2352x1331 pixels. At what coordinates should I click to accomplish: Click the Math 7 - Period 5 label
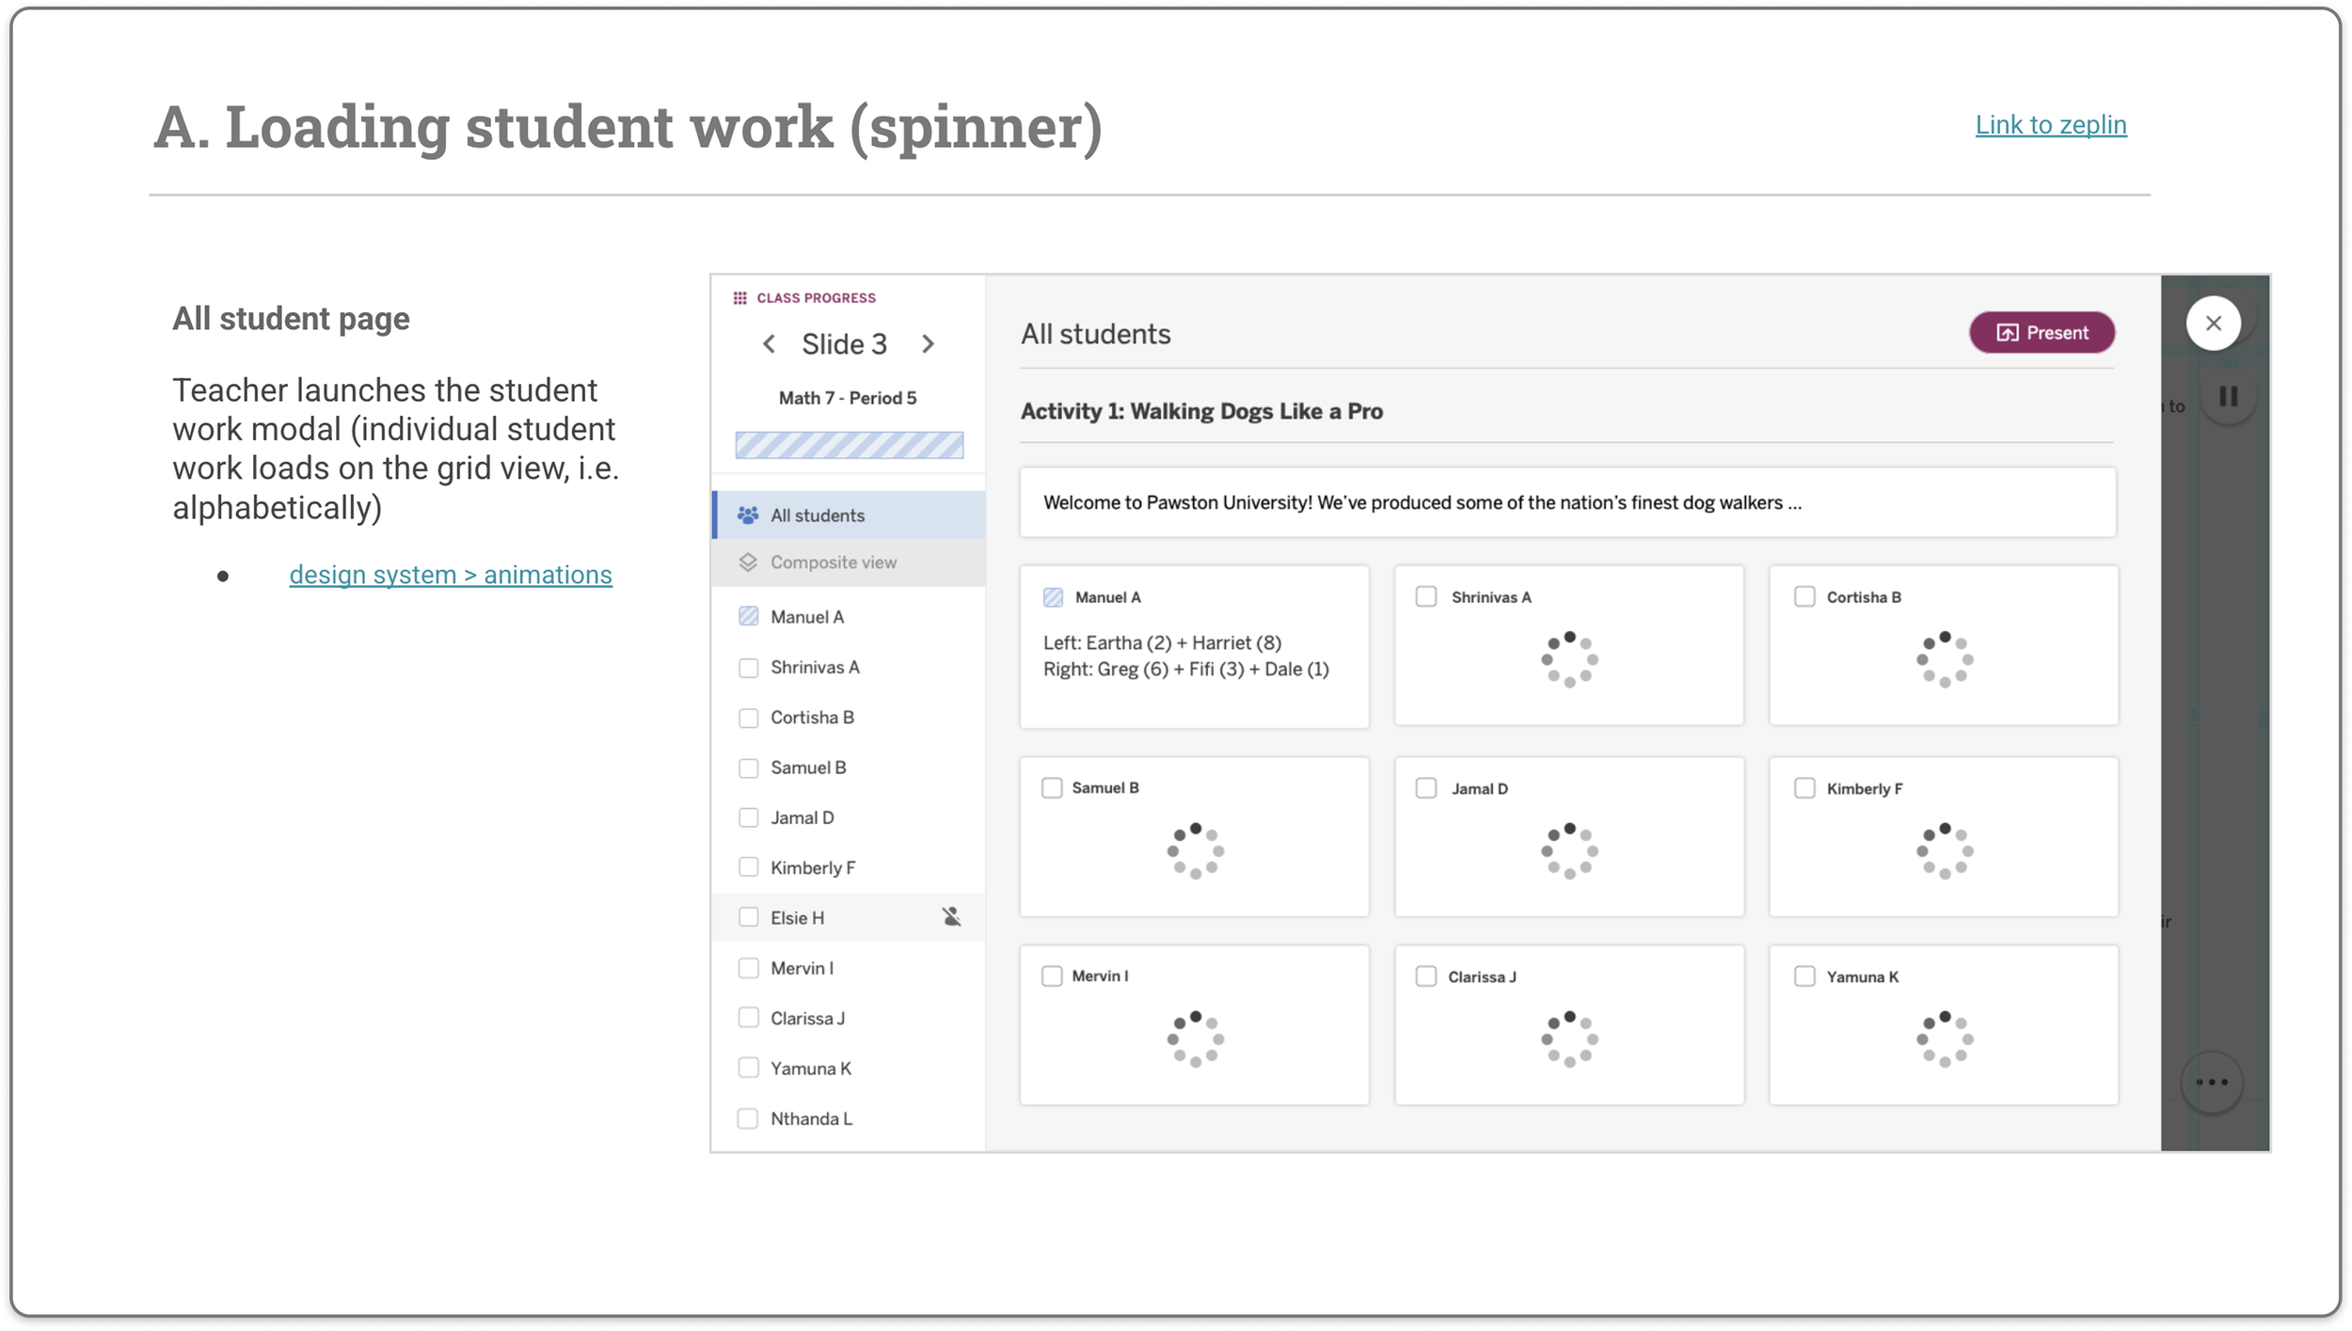[848, 399]
